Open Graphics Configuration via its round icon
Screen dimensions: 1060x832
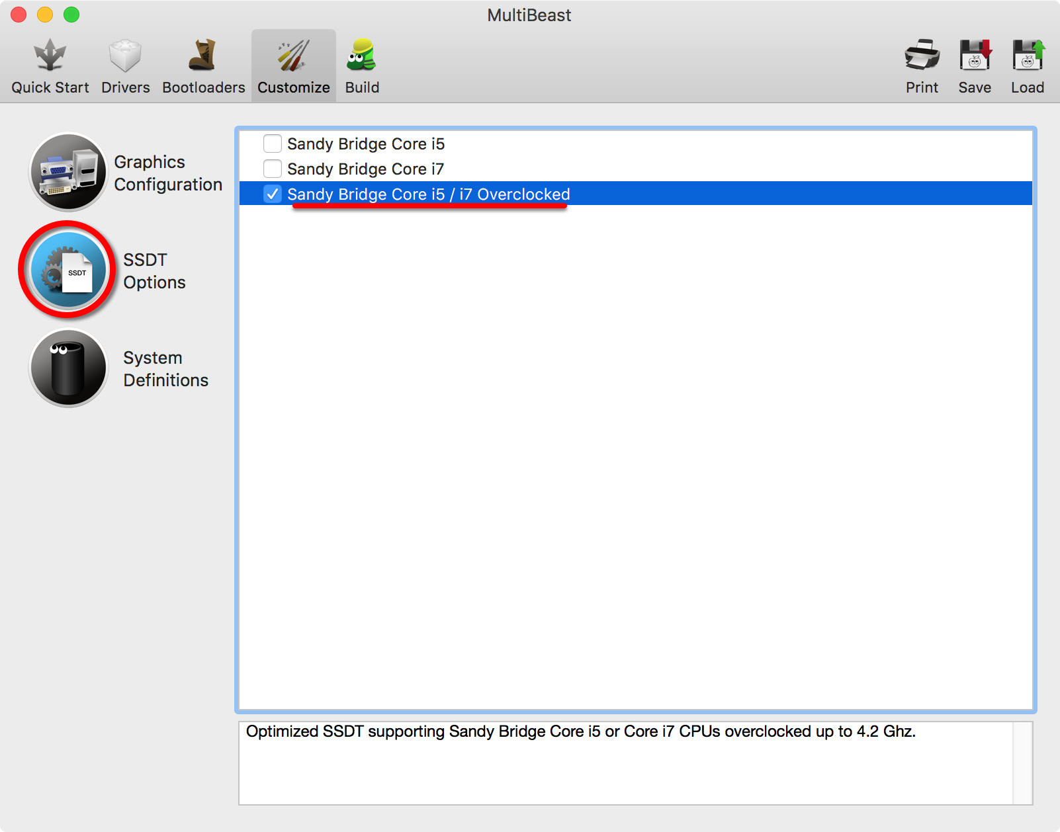tap(67, 172)
